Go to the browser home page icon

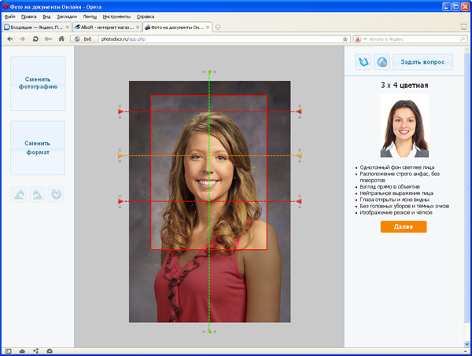(x=61, y=39)
